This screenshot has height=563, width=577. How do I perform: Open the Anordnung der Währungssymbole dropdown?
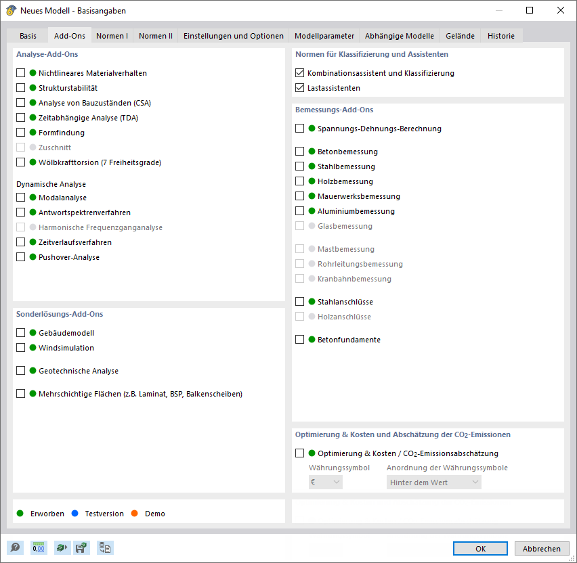click(433, 481)
